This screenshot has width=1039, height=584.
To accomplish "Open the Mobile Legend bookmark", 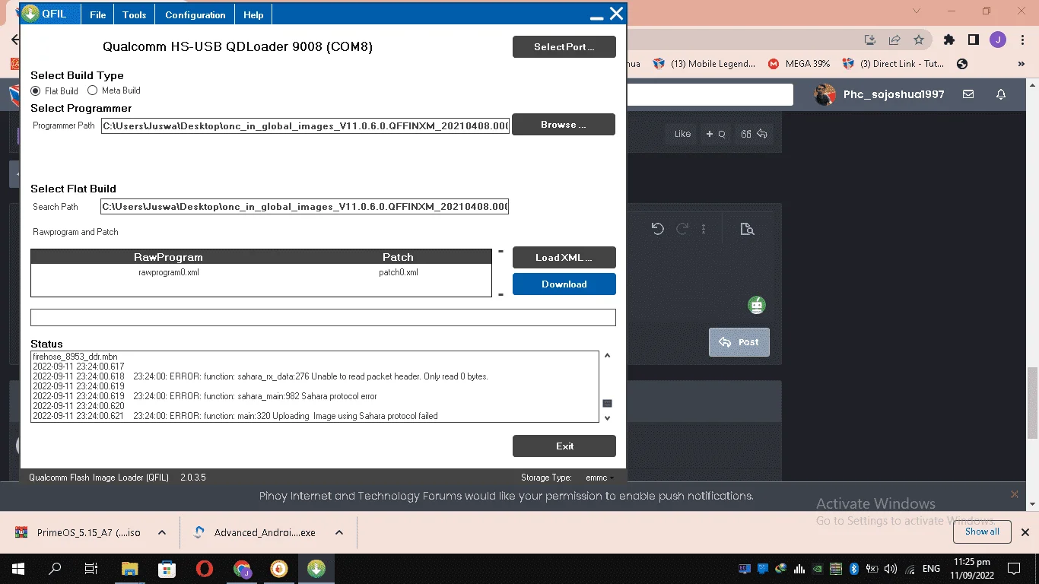I will [704, 64].
